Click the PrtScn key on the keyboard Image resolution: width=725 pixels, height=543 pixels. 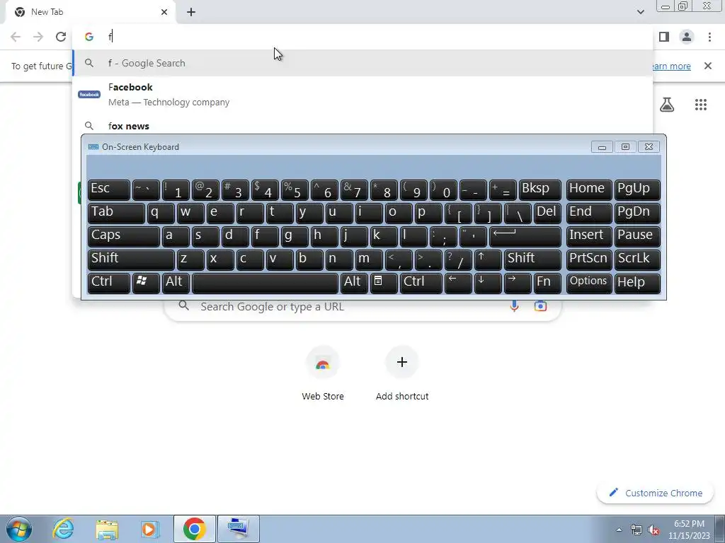[589, 259]
